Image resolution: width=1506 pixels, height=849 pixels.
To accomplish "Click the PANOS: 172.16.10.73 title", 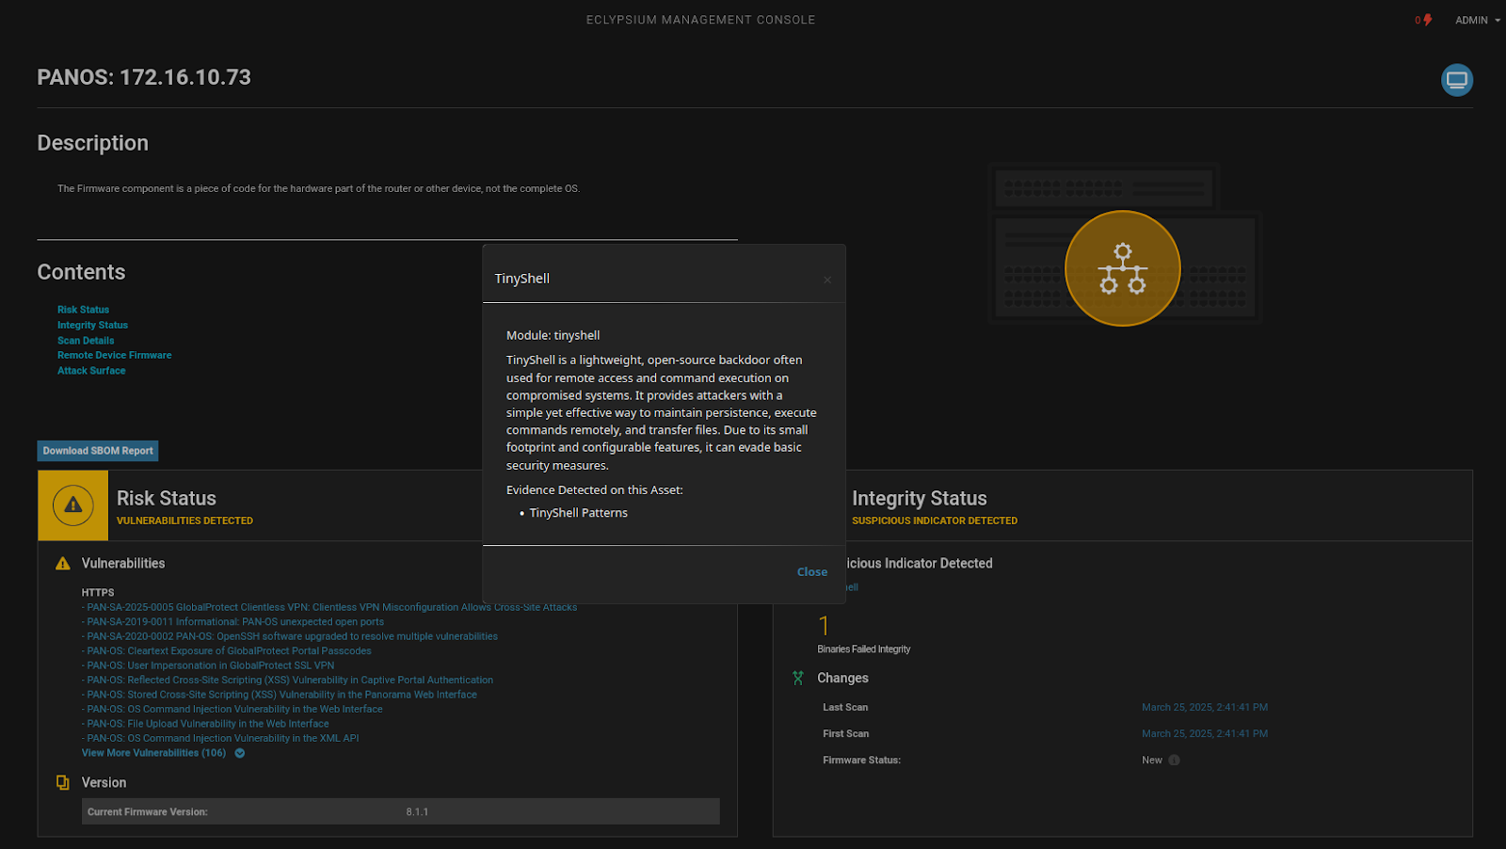I will click(144, 77).
